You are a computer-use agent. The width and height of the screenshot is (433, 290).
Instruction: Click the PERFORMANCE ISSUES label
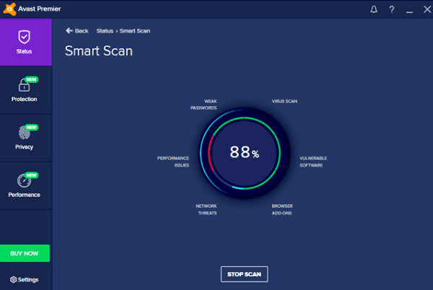click(x=173, y=162)
